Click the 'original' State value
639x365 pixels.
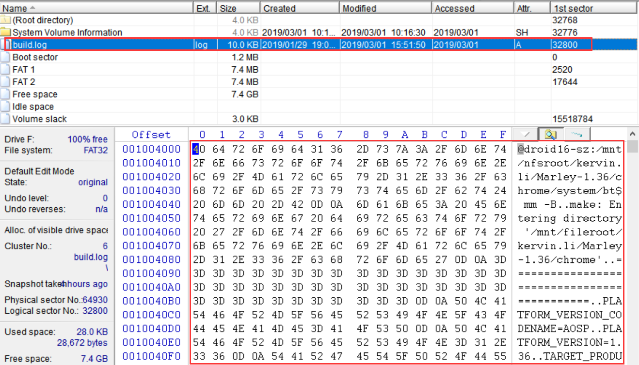[x=93, y=182]
